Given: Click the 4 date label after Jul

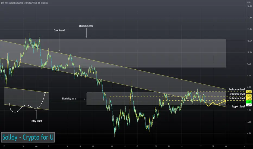Looking at the screenshot, I should (245, 146).
